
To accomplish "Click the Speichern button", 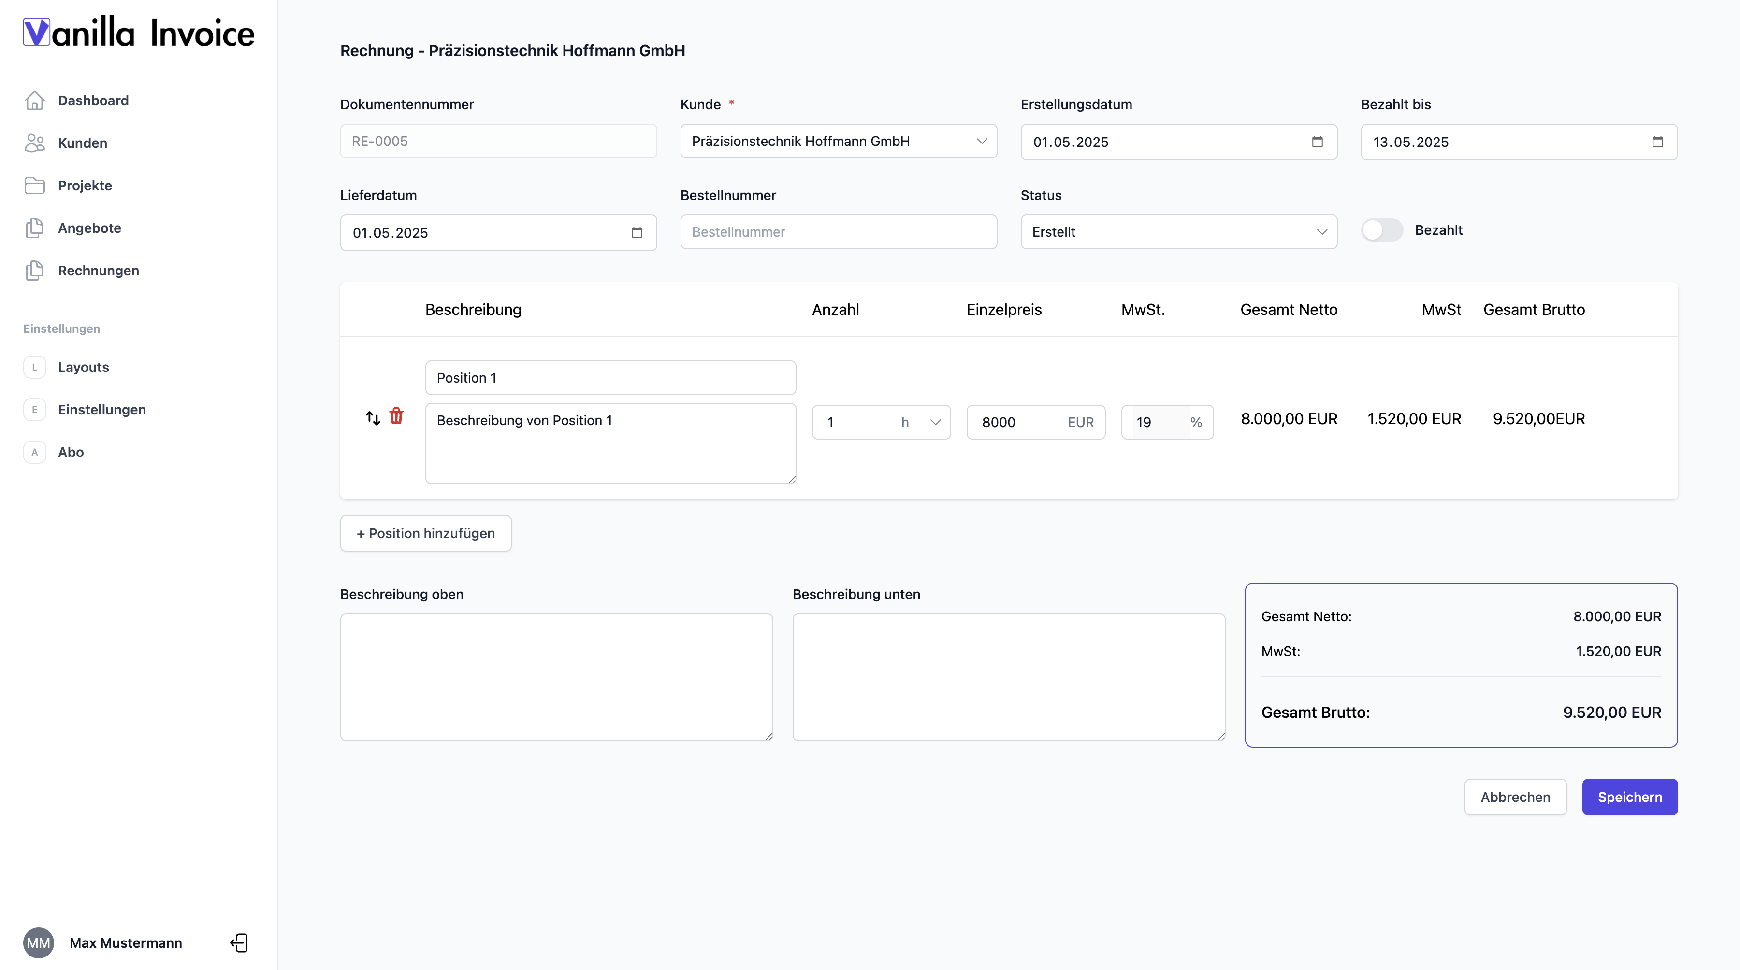I will coord(1629,797).
